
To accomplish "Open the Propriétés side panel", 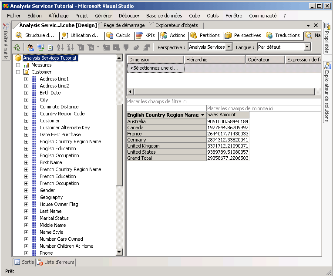I will (x=327, y=38).
